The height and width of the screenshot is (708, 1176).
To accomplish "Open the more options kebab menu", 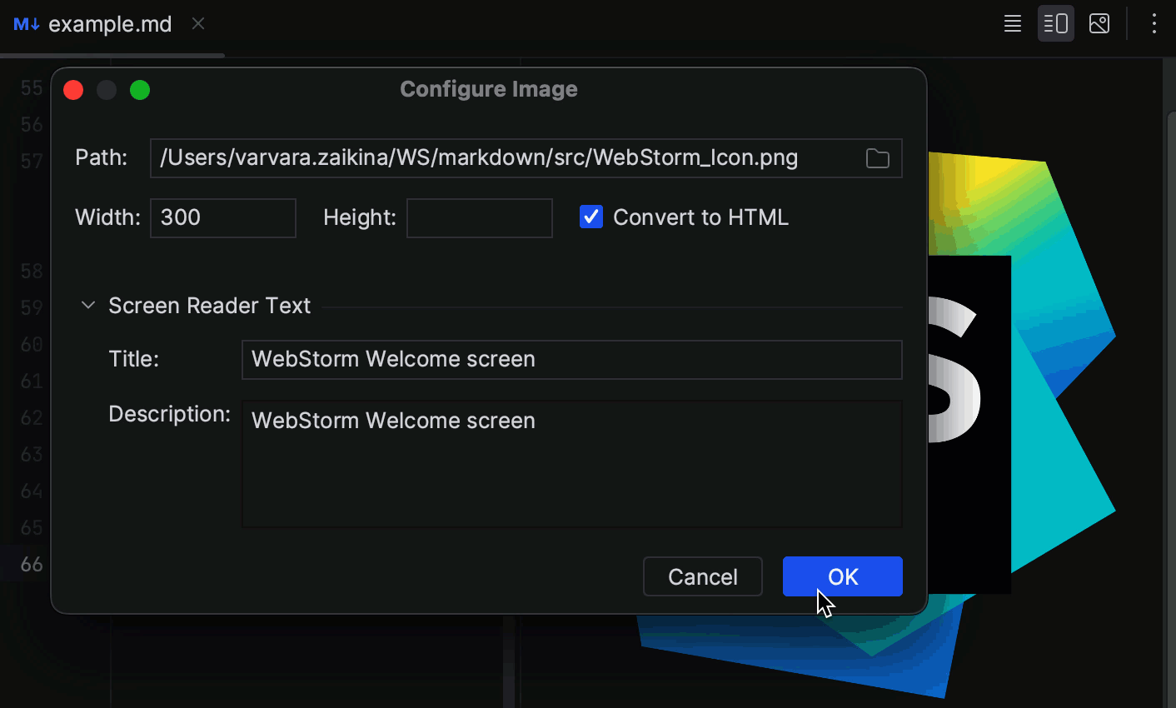I will (1154, 23).
